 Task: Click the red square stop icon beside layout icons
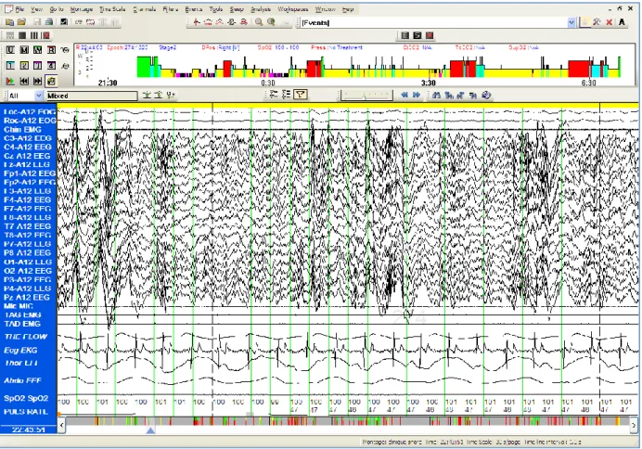pyautogui.click(x=46, y=35)
